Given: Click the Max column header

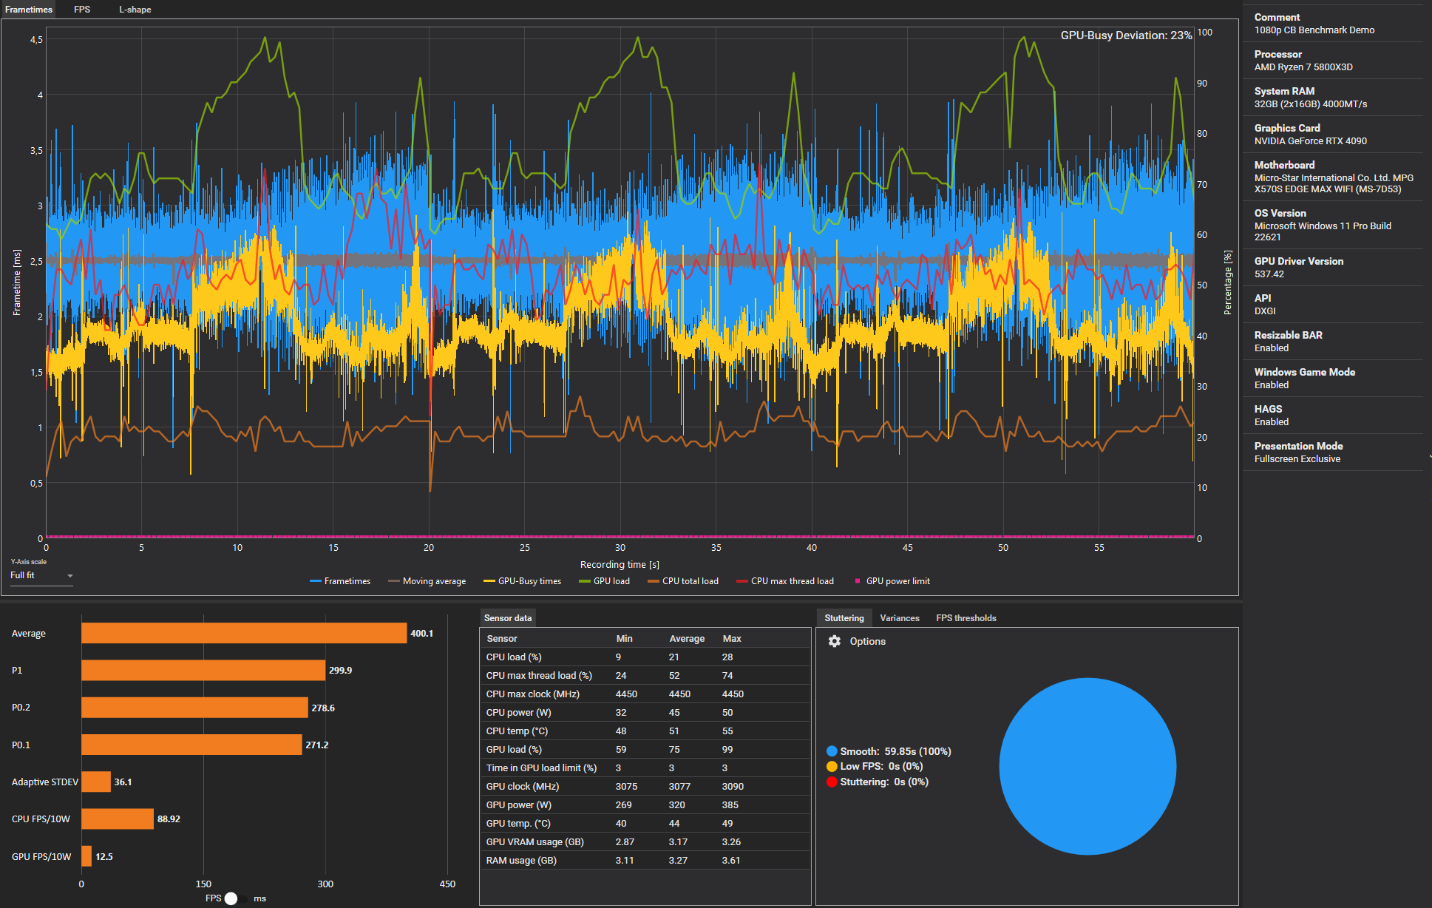Looking at the screenshot, I should pyautogui.click(x=732, y=638).
